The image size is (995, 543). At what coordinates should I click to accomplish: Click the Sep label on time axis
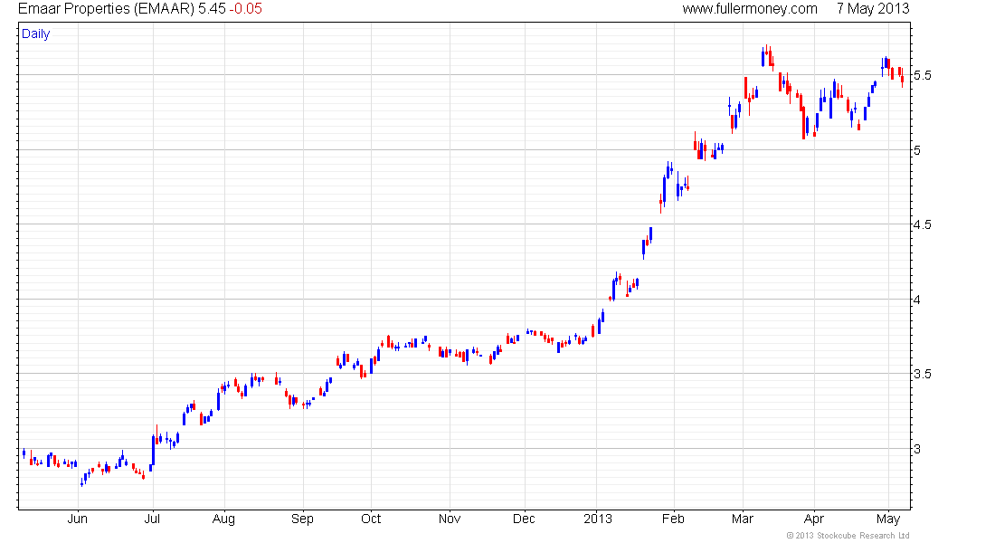click(x=303, y=519)
